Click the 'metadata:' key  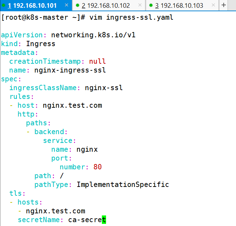coord(19,52)
